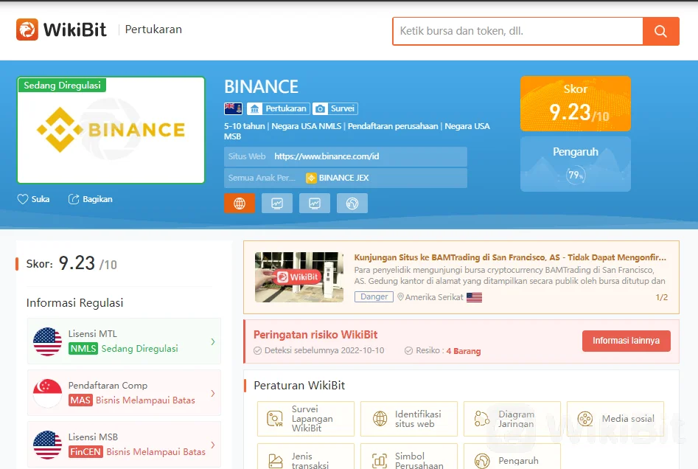Click the Informasi lainnya button
698x469 pixels.
[626, 341]
